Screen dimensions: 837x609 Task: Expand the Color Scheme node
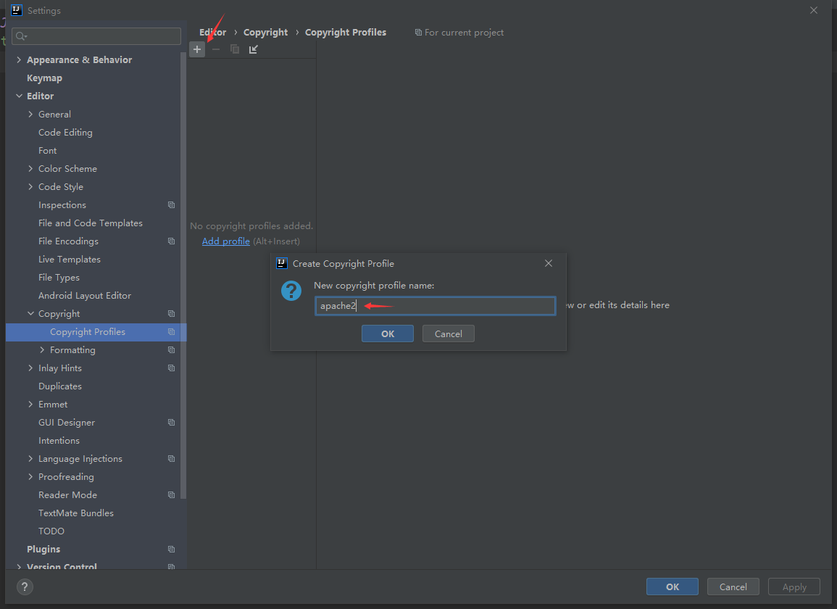[x=30, y=169]
